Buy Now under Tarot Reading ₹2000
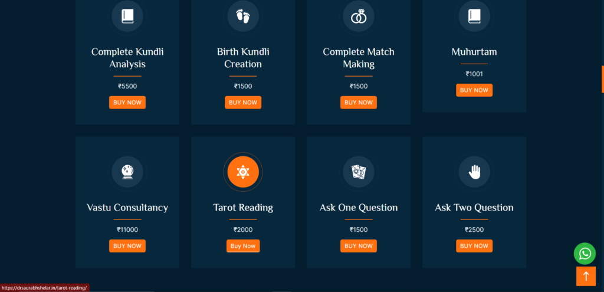 pos(243,246)
